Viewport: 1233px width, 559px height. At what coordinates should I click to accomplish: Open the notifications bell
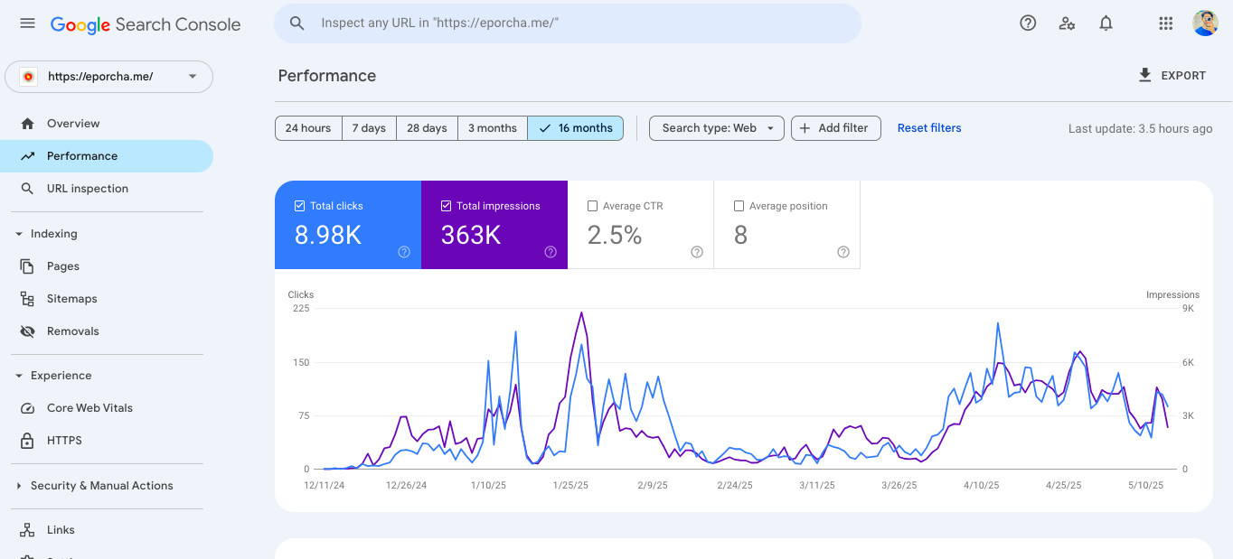coord(1106,23)
